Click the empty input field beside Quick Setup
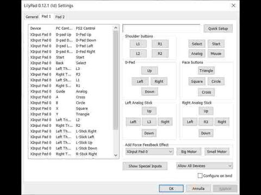The width and height of the screenshot is (261, 195). tap(161, 28)
